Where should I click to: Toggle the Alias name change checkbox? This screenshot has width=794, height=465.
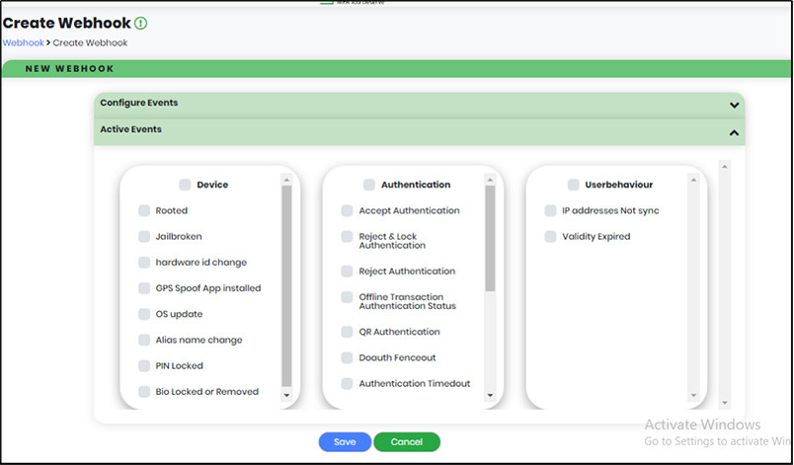pyautogui.click(x=144, y=340)
